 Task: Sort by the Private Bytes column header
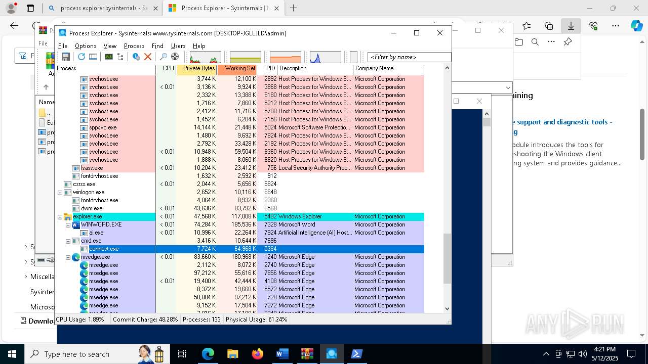(x=196, y=69)
